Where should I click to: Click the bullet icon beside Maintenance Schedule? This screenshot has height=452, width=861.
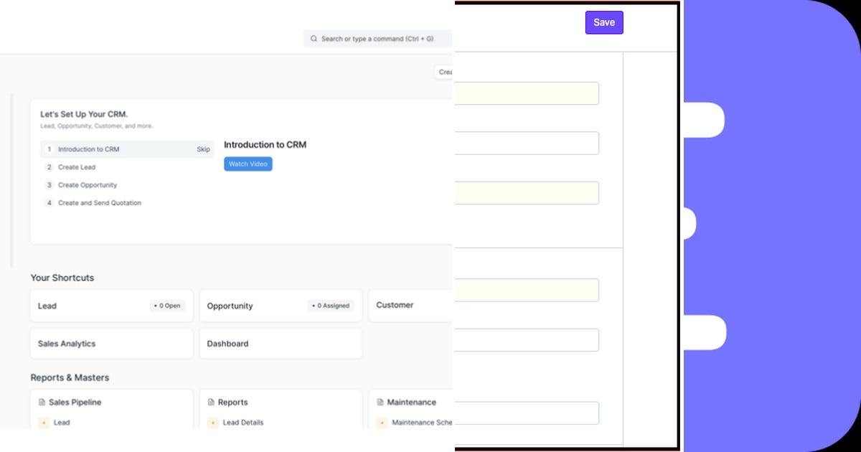tap(380, 423)
